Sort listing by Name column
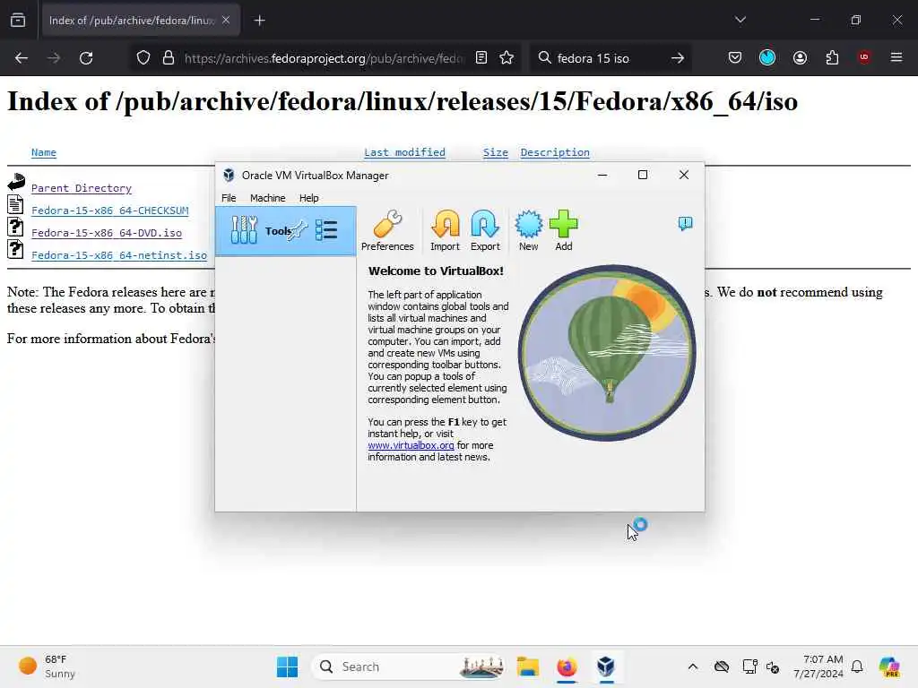This screenshot has width=918, height=688. click(x=44, y=152)
